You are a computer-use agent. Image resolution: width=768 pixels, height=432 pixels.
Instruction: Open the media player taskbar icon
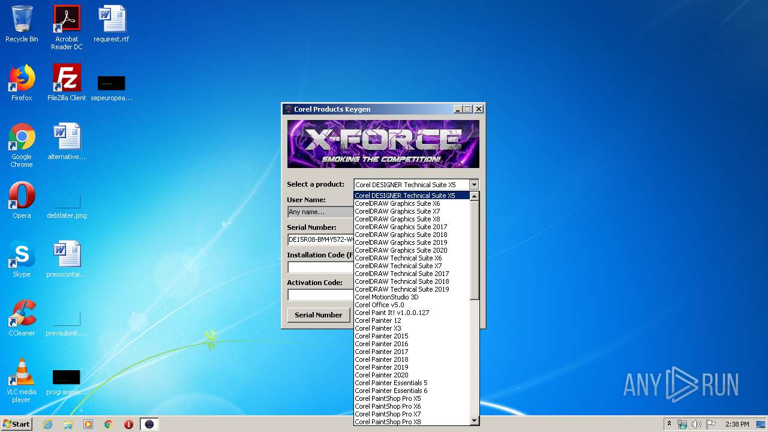click(88, 424)
